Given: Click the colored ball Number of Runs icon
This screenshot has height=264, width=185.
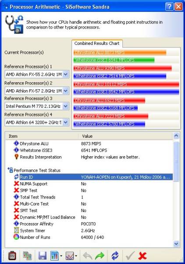Looking at the screenshot, I should point(16,237).
